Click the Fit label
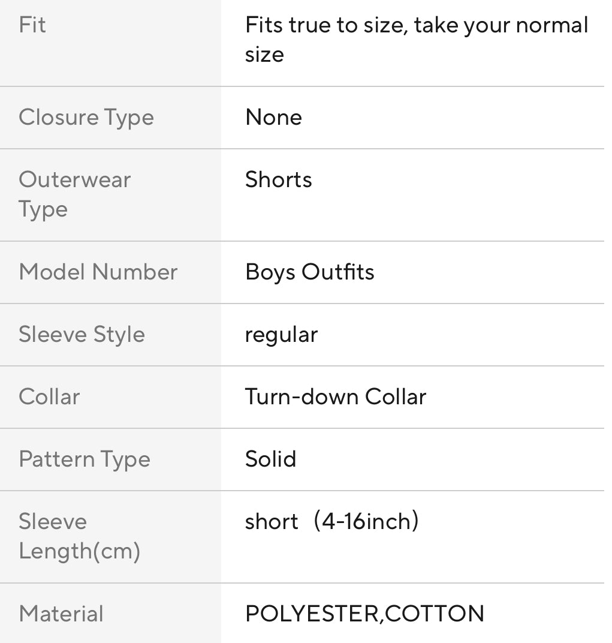 [32, 25]
